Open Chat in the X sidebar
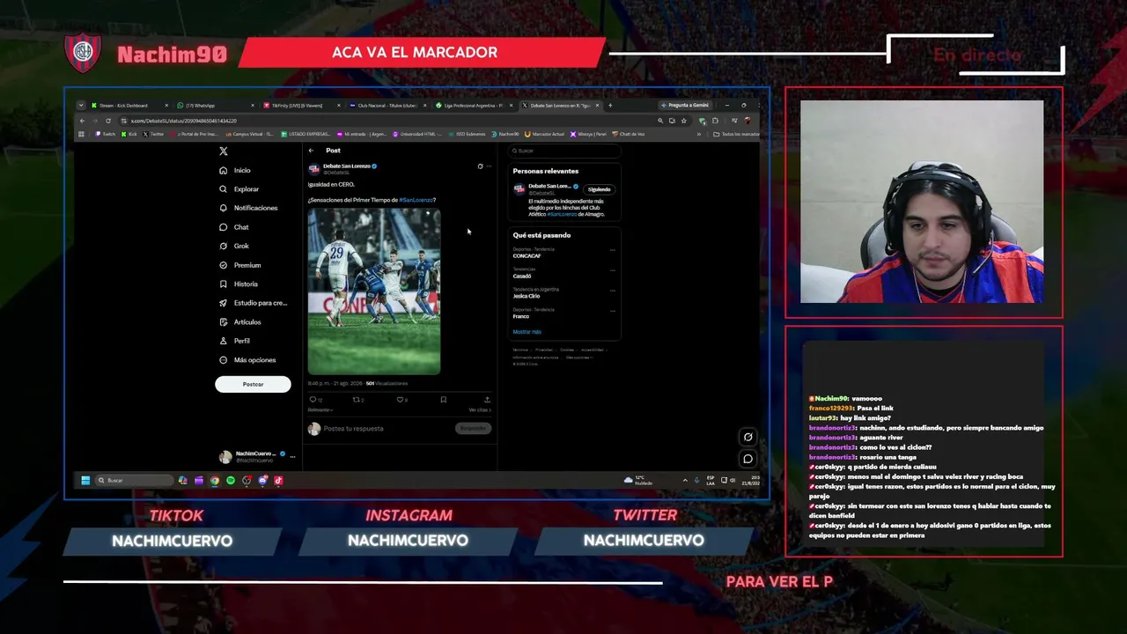This screenshot has width=1127, height=634. click(234, 227)
